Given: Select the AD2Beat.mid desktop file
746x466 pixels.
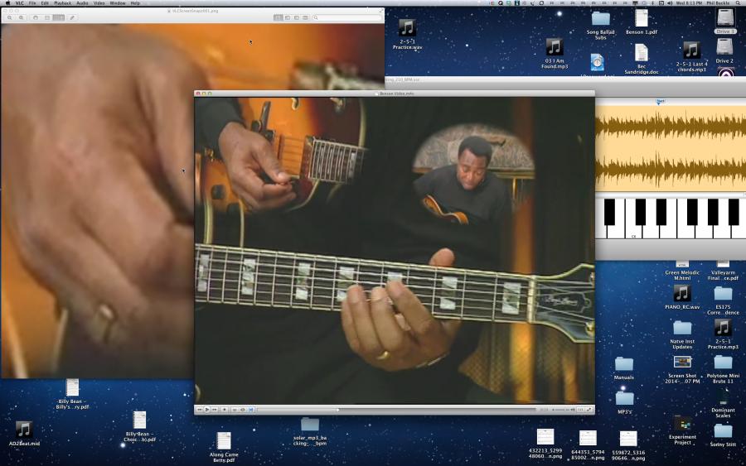Looking at the screenshot, I should pos(24,434).
